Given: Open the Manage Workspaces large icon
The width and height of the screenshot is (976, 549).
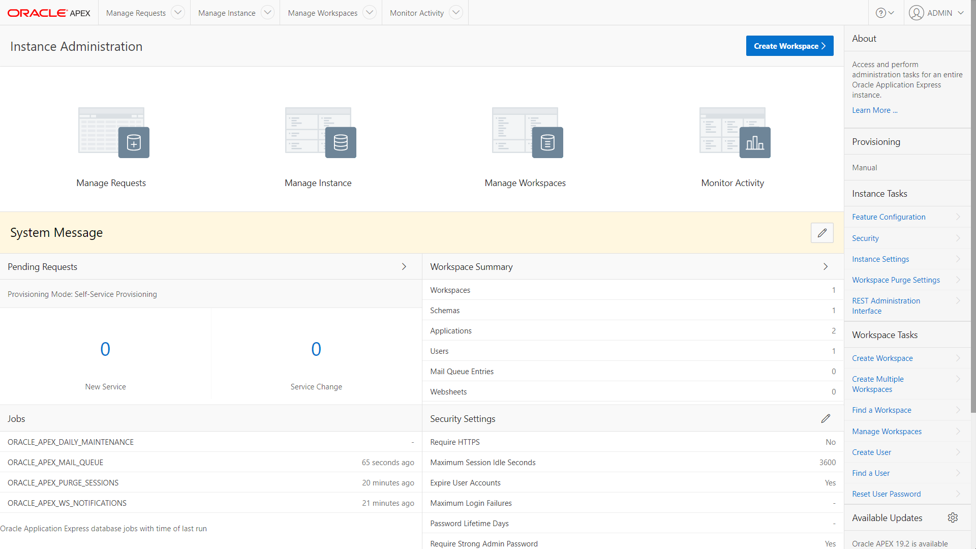Looking at the screenshot, I should (528, 133).
